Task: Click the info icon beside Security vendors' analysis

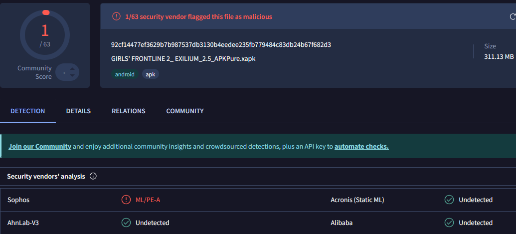Action: (x=93, y=176)
